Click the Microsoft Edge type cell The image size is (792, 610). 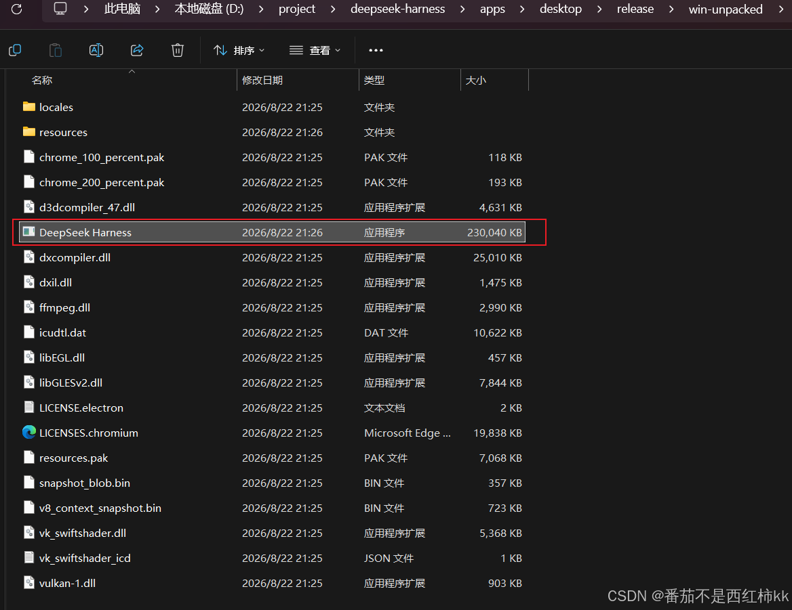pyautogui.click(x=407, y=433)
